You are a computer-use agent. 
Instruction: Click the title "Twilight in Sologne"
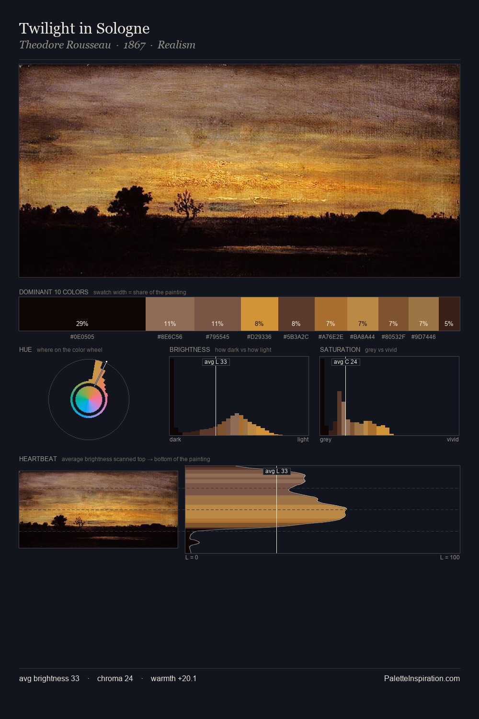[x=84, y=28]
